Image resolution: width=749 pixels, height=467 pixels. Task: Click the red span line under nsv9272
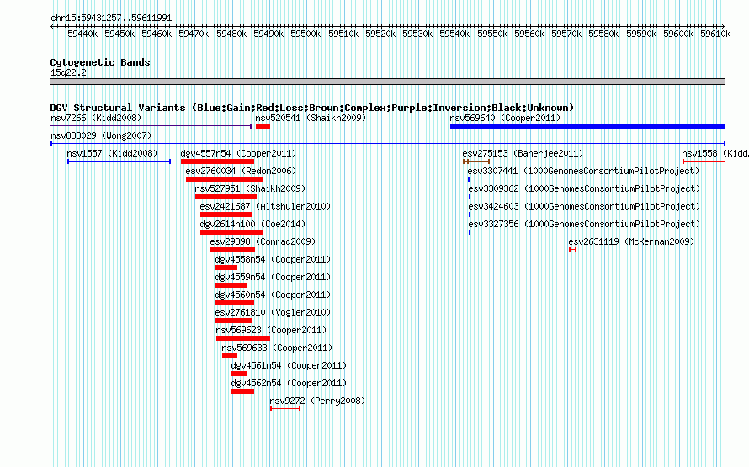click(285, 409)
